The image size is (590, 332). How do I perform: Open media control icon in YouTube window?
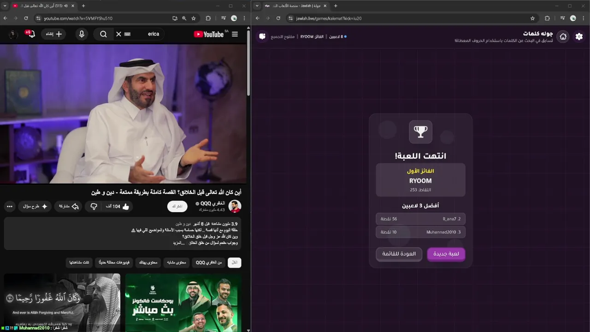pos(224,18)
